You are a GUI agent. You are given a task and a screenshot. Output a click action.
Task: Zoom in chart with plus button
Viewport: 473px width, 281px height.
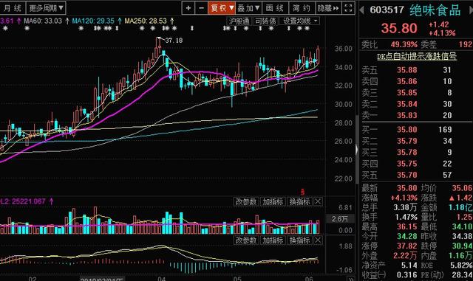188,8
